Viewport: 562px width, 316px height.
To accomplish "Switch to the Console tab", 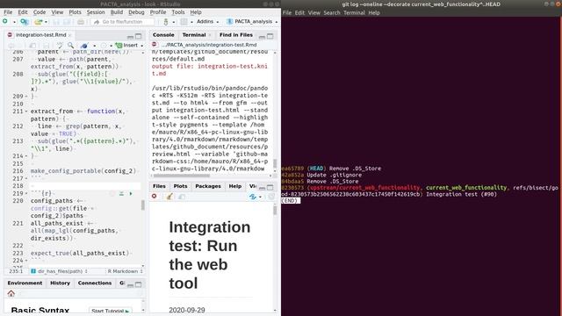I will [x=163, y=35].
